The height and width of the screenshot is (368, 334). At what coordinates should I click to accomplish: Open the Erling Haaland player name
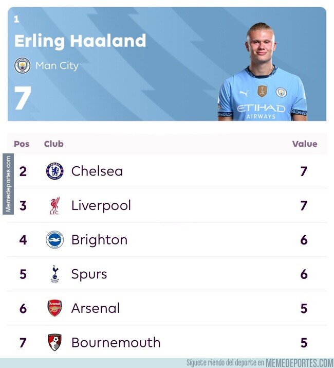pos(80,41)
